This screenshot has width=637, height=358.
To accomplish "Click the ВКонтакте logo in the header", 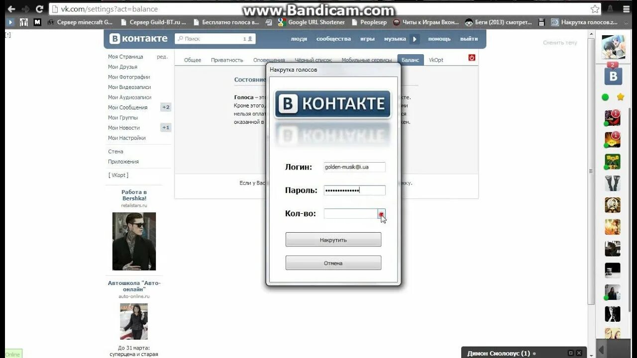I will point(138,39).
